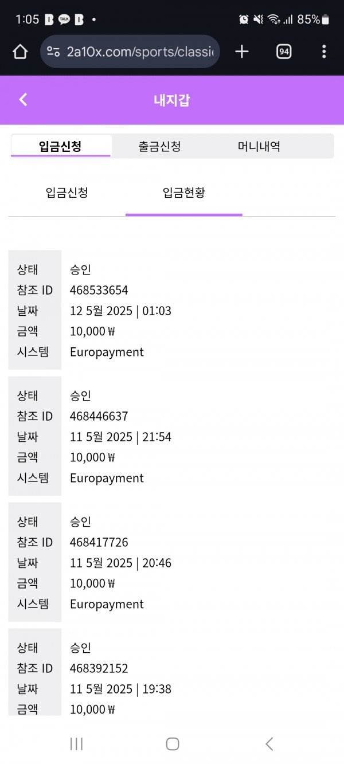Screen dimensions: 344x764
Task: Select the 입금현황 sub-tab
Action: (x=184, y=193)
